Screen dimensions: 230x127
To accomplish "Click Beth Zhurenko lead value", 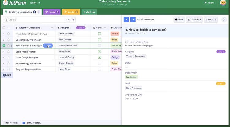I will (133, 88).
